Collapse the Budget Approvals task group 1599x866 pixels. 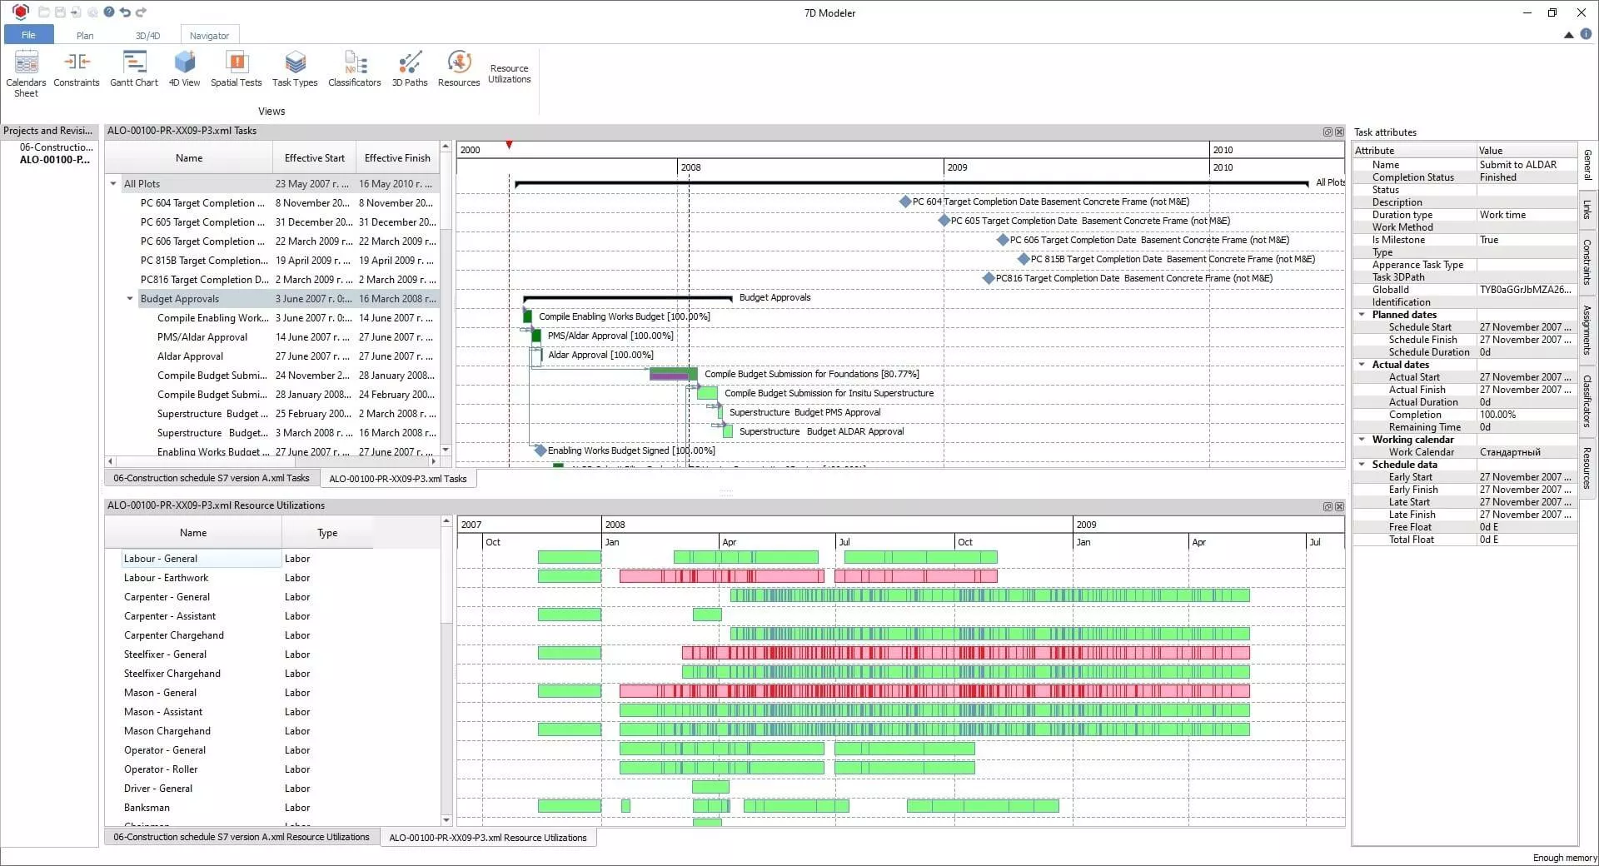point(130,299)
